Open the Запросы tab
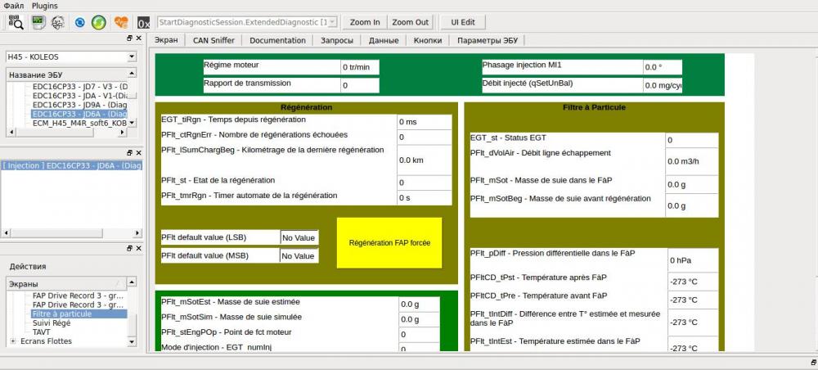 336,40
